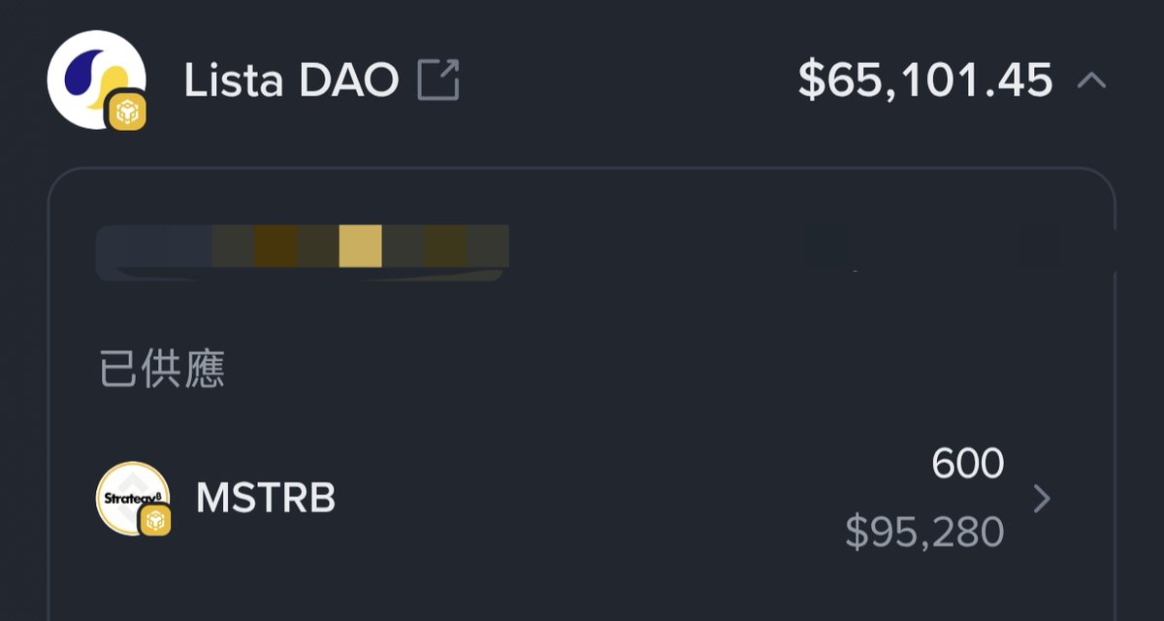This screenshot has width=1164, height=621.
Task: Click the blurred value on the right side
Action: click(931, 247)
